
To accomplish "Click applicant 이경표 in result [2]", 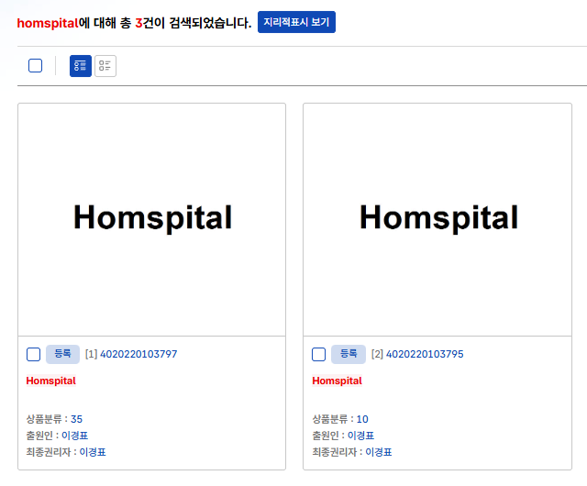I will [x=360, y=436].
